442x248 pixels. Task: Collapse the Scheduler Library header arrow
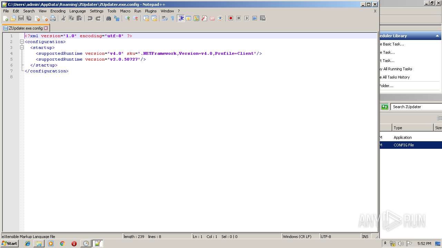438,36
